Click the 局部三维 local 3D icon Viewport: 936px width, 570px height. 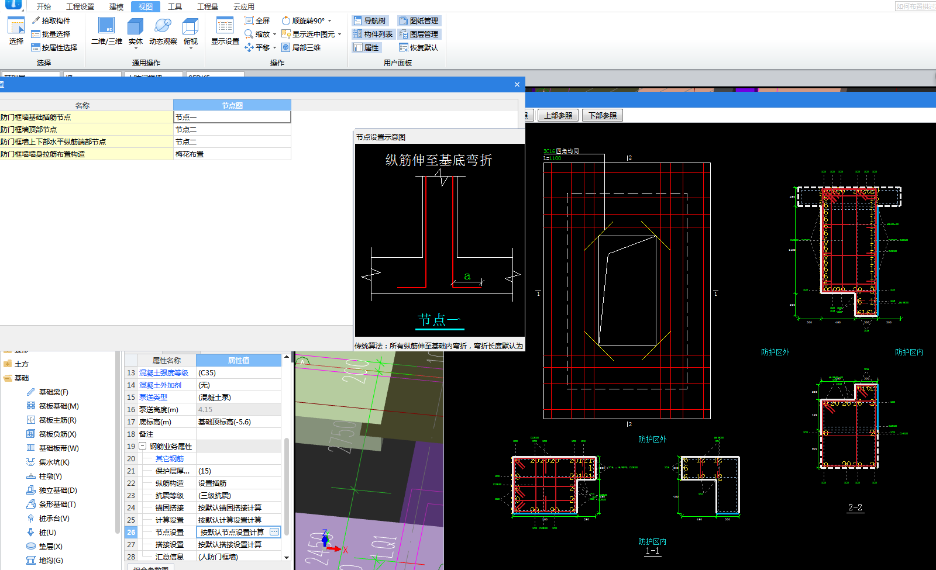pyautogui.click(x=286, y=47)
